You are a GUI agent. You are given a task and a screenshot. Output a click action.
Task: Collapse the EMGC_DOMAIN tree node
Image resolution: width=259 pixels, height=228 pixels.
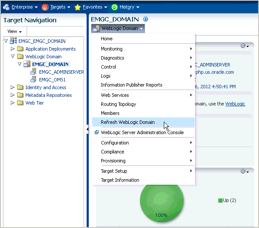point(19,64)
